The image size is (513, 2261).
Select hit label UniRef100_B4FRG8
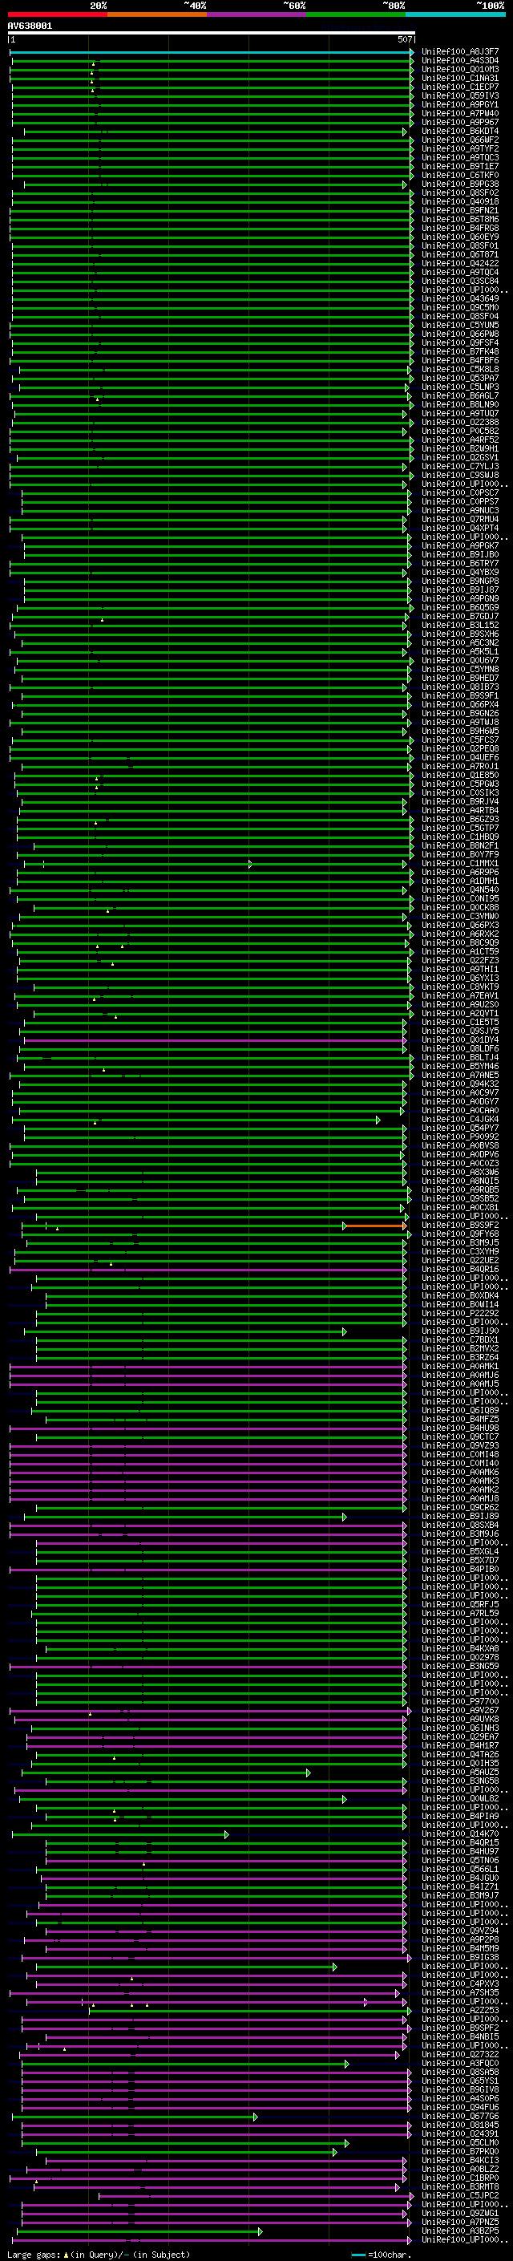pos(459,229)
